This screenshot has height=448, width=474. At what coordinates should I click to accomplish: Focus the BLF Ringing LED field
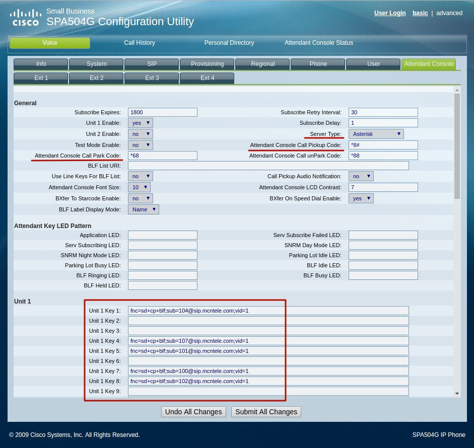tap(163, 275)
